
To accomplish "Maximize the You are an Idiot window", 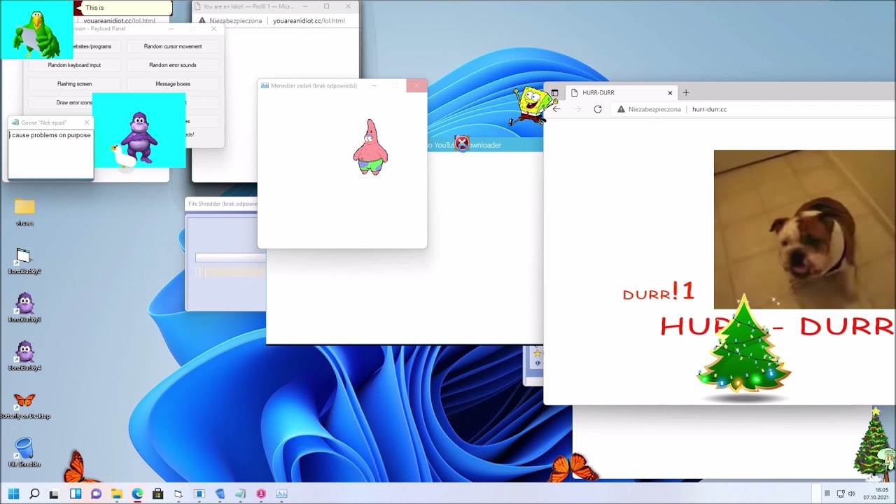I will [x=326, y=6].
